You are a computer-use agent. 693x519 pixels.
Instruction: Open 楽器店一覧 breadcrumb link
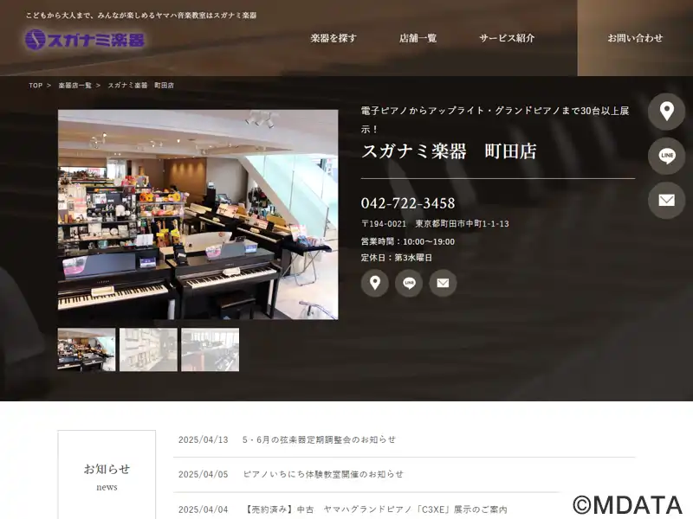[x=74, y=86]
